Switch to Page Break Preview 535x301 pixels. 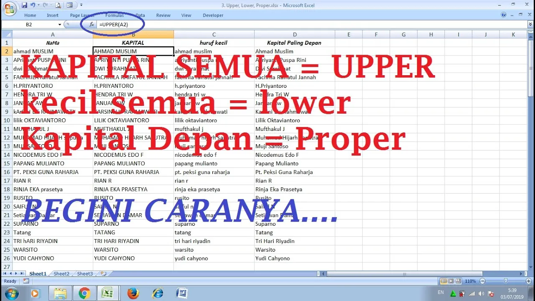click(x=458, y=281)
